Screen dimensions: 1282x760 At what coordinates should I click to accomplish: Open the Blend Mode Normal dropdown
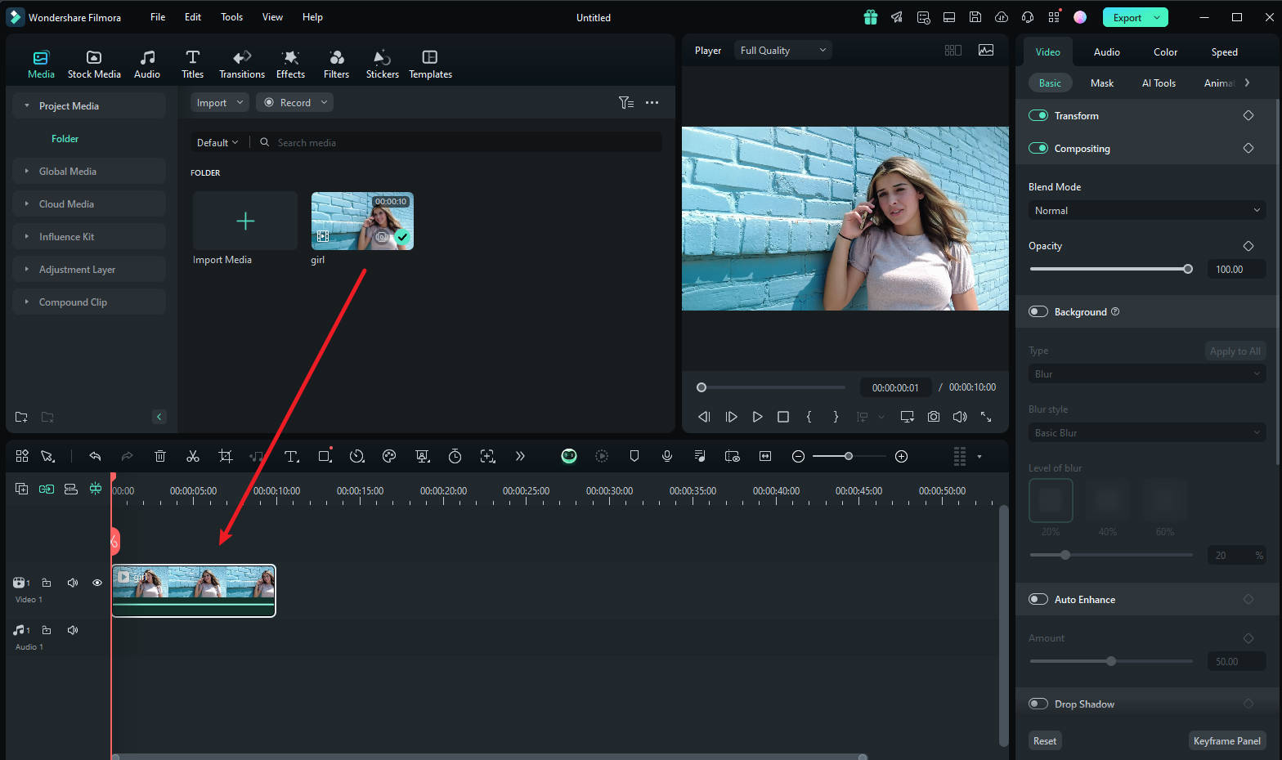(1146, 210)
